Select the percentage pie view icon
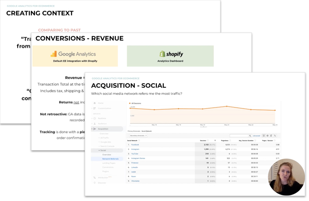 click(267, 136)
